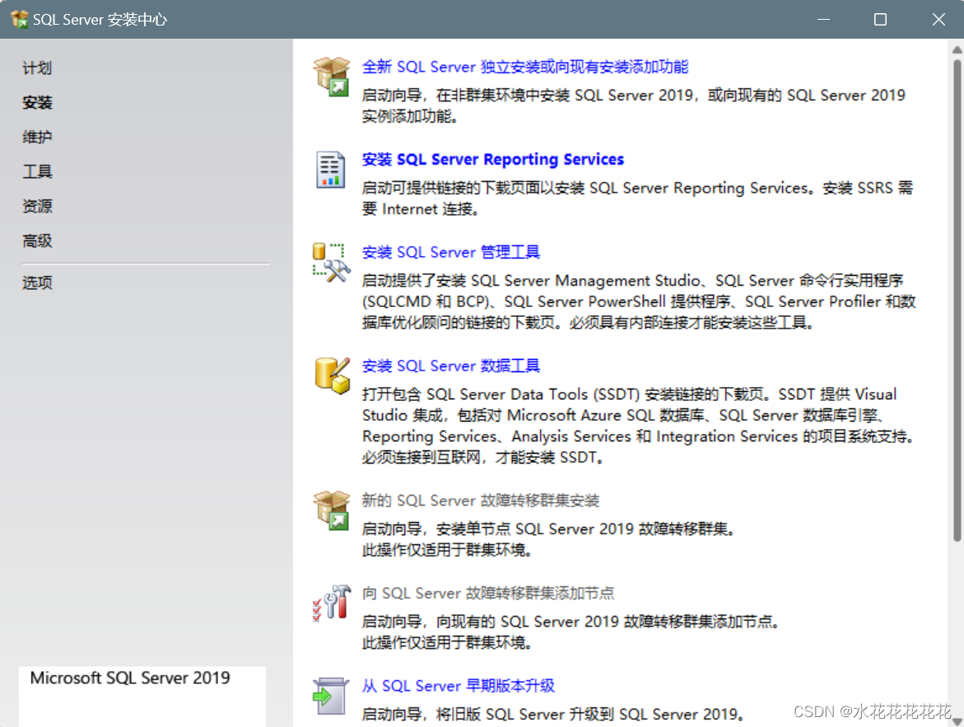Click the scrollbar up arrow
964x727 pixels.
(x=957, y=49)
